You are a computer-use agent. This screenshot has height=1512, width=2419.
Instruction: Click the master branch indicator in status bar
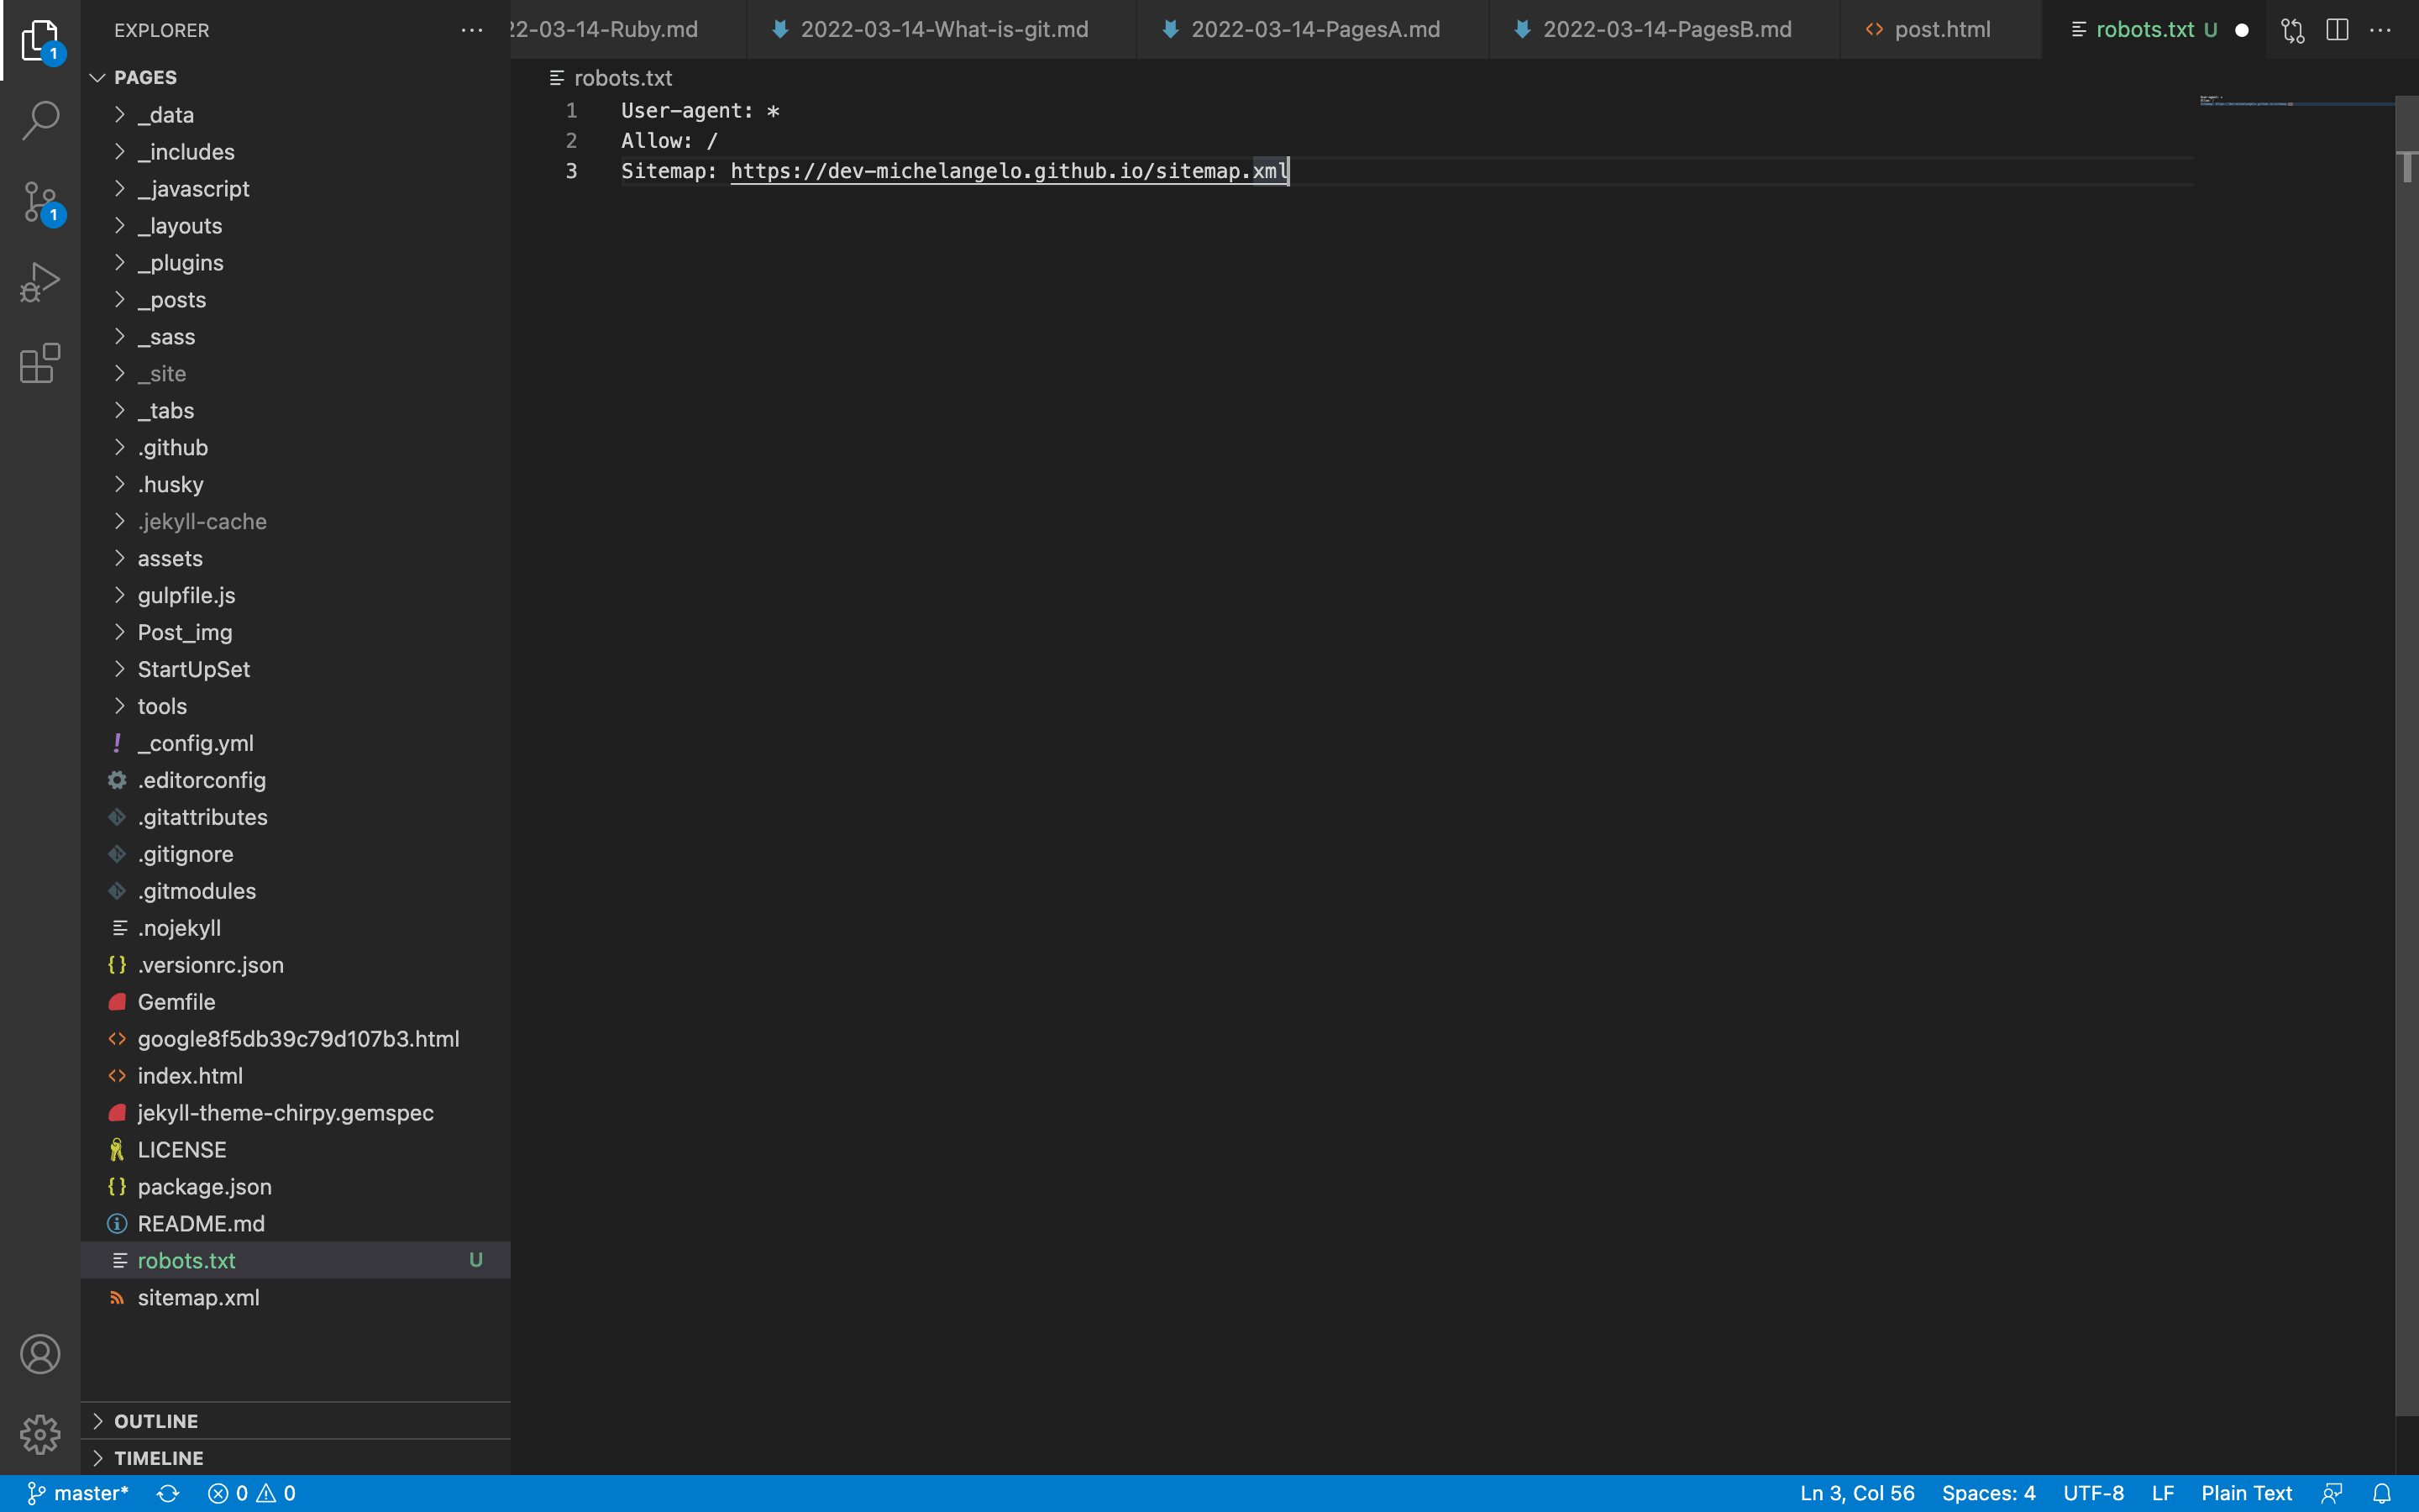click(x=78, y=1492)
